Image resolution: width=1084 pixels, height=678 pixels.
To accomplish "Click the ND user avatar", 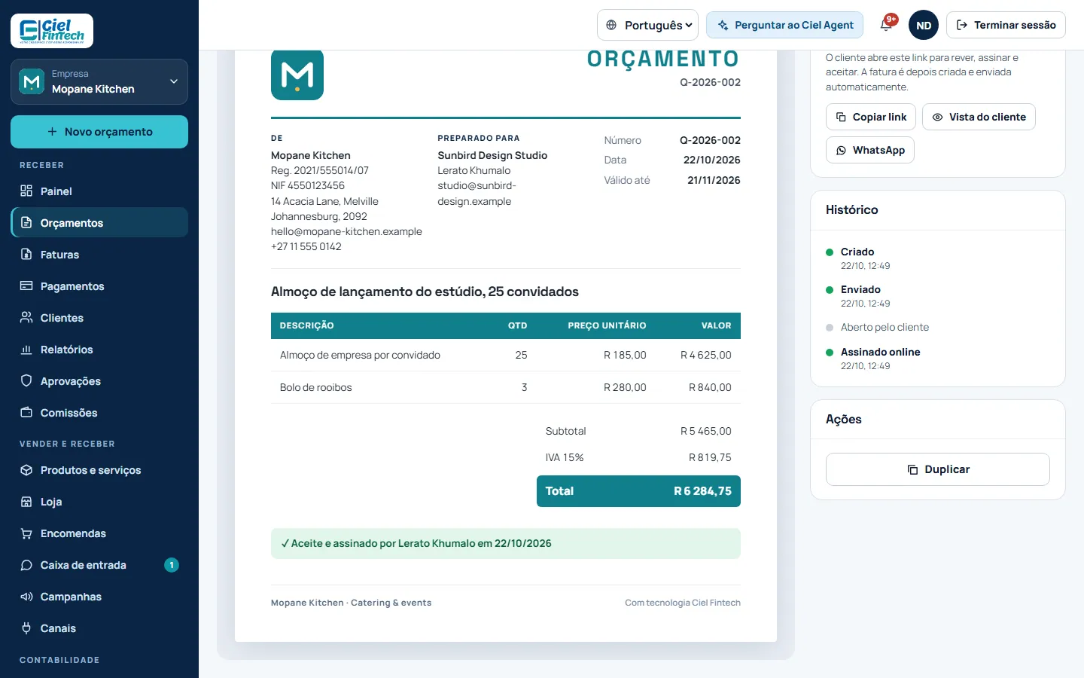I will point(924,25).
